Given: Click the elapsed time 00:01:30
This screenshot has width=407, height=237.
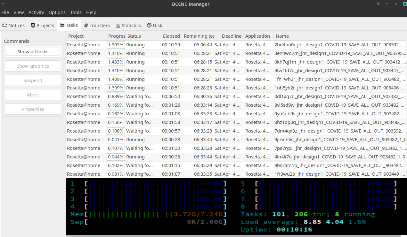Looking at the screenshot, I should coord(171,148).
